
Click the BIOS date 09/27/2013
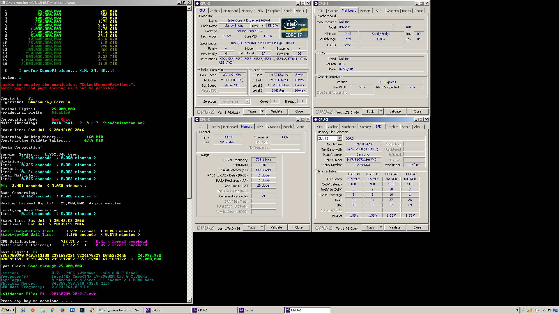381,69
